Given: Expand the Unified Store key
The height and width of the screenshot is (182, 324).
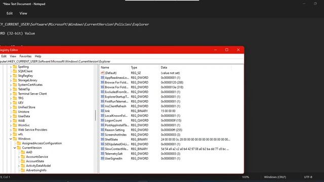Looking at the screenshot, I should [11, 107].
